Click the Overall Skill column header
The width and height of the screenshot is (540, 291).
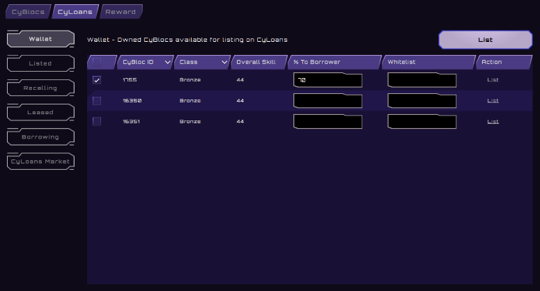pyautogui.click(x=259, y=62)
